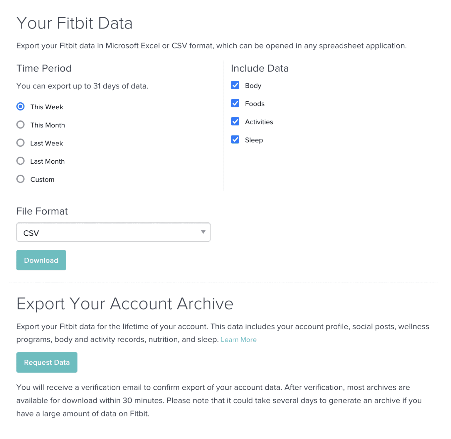Click the Download button
The height and width of the screenshot is (439, 451).
click(41, 260)
